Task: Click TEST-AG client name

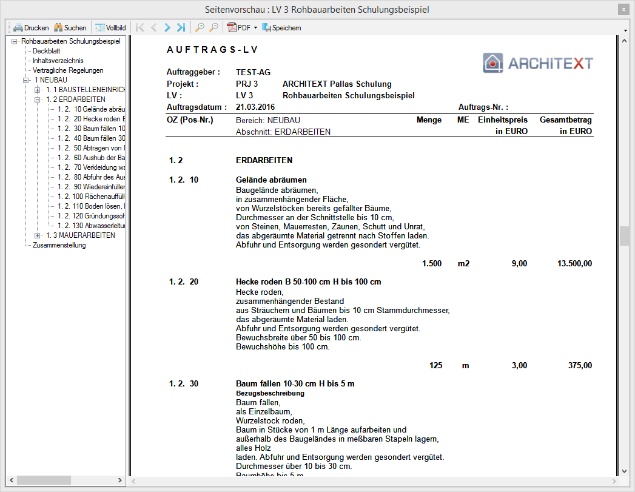Action: point(253,72)
